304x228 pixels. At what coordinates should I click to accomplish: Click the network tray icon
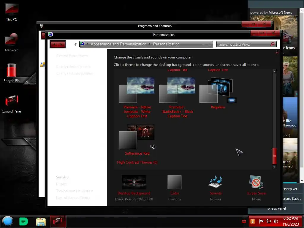pyautogui.click(x=269, y=221)
